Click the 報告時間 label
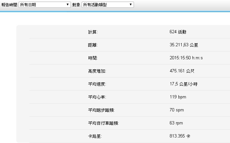This screenshot has height=143, width=230. point(9,5)
